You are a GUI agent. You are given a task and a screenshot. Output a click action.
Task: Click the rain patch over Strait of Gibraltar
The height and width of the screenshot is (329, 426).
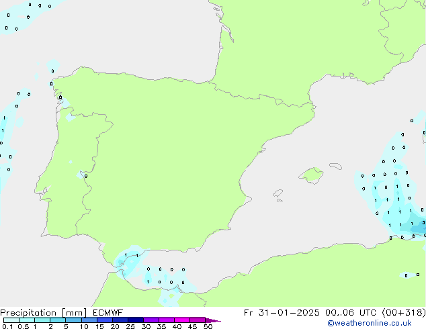coord(128,262)
